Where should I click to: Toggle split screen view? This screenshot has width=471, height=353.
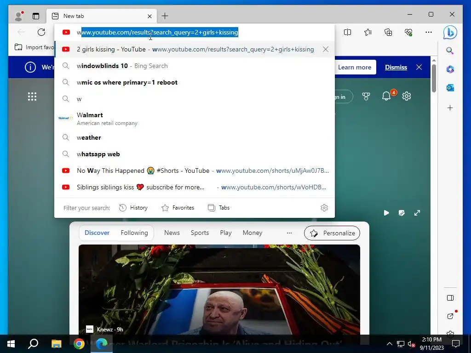tap(348, 32)
